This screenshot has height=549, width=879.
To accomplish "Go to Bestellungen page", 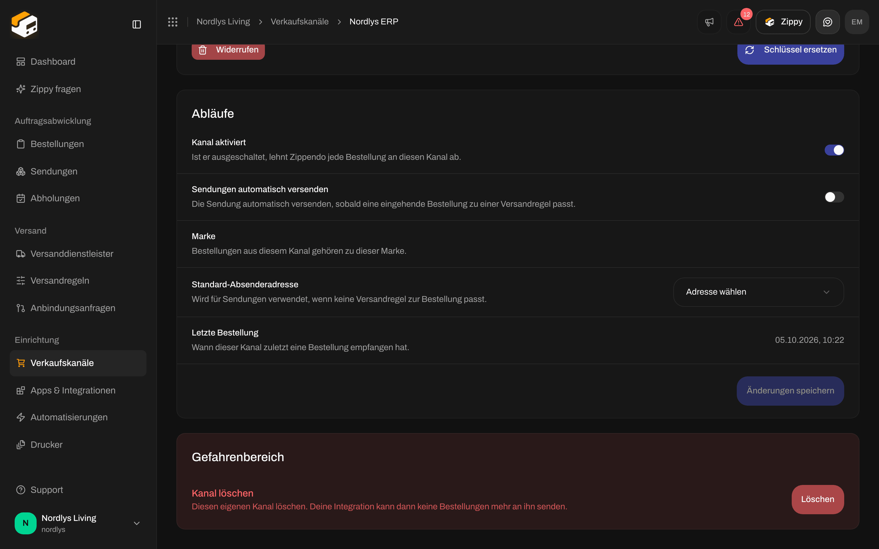I will (x=78, y=144).
